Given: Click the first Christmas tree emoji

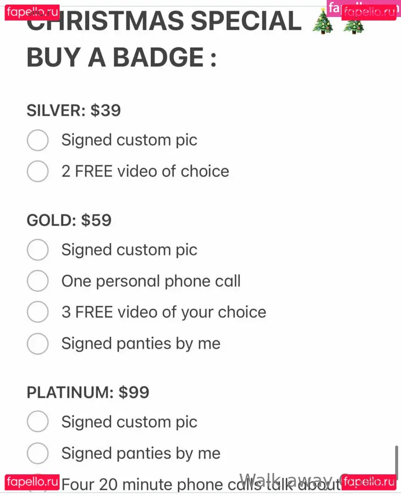Looking at the screenshot, I should point(323,24).
